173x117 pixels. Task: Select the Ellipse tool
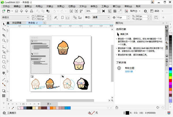(4, 62)
